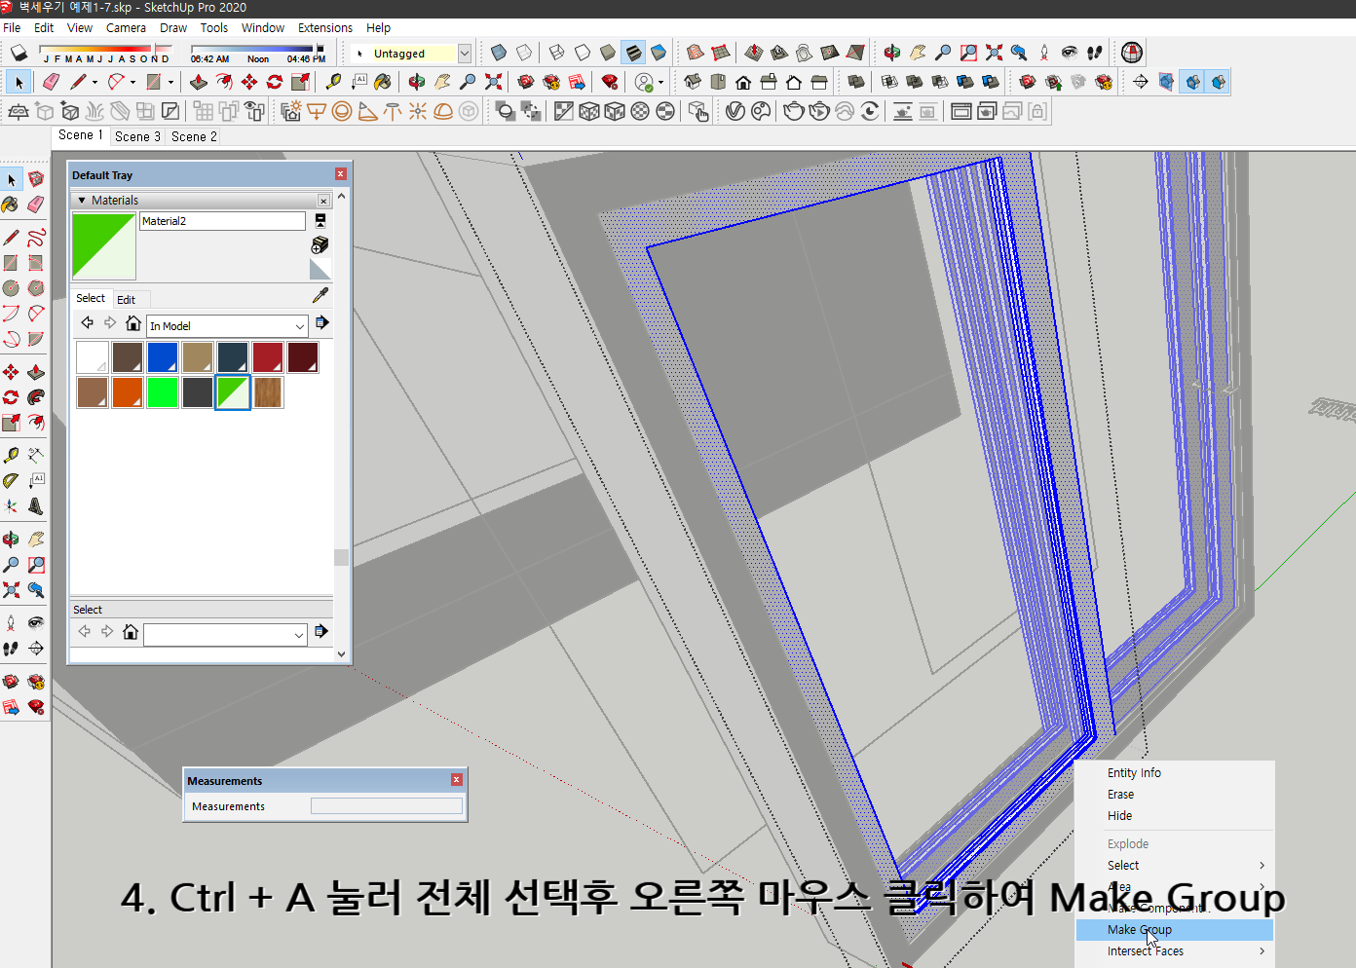Open the Camera menu

pos(126,27)
